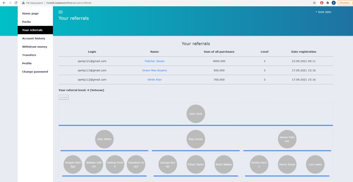This screenshot has height=182, width=353.
Task: Open the Flatcher James referral link
Action: (x=154, y=61)
